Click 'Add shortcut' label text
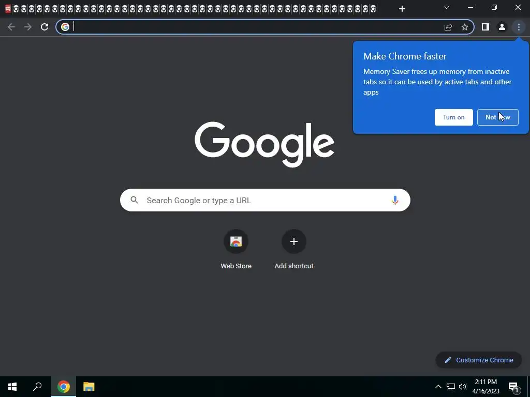530x397 pixels. tap(294, 266)
